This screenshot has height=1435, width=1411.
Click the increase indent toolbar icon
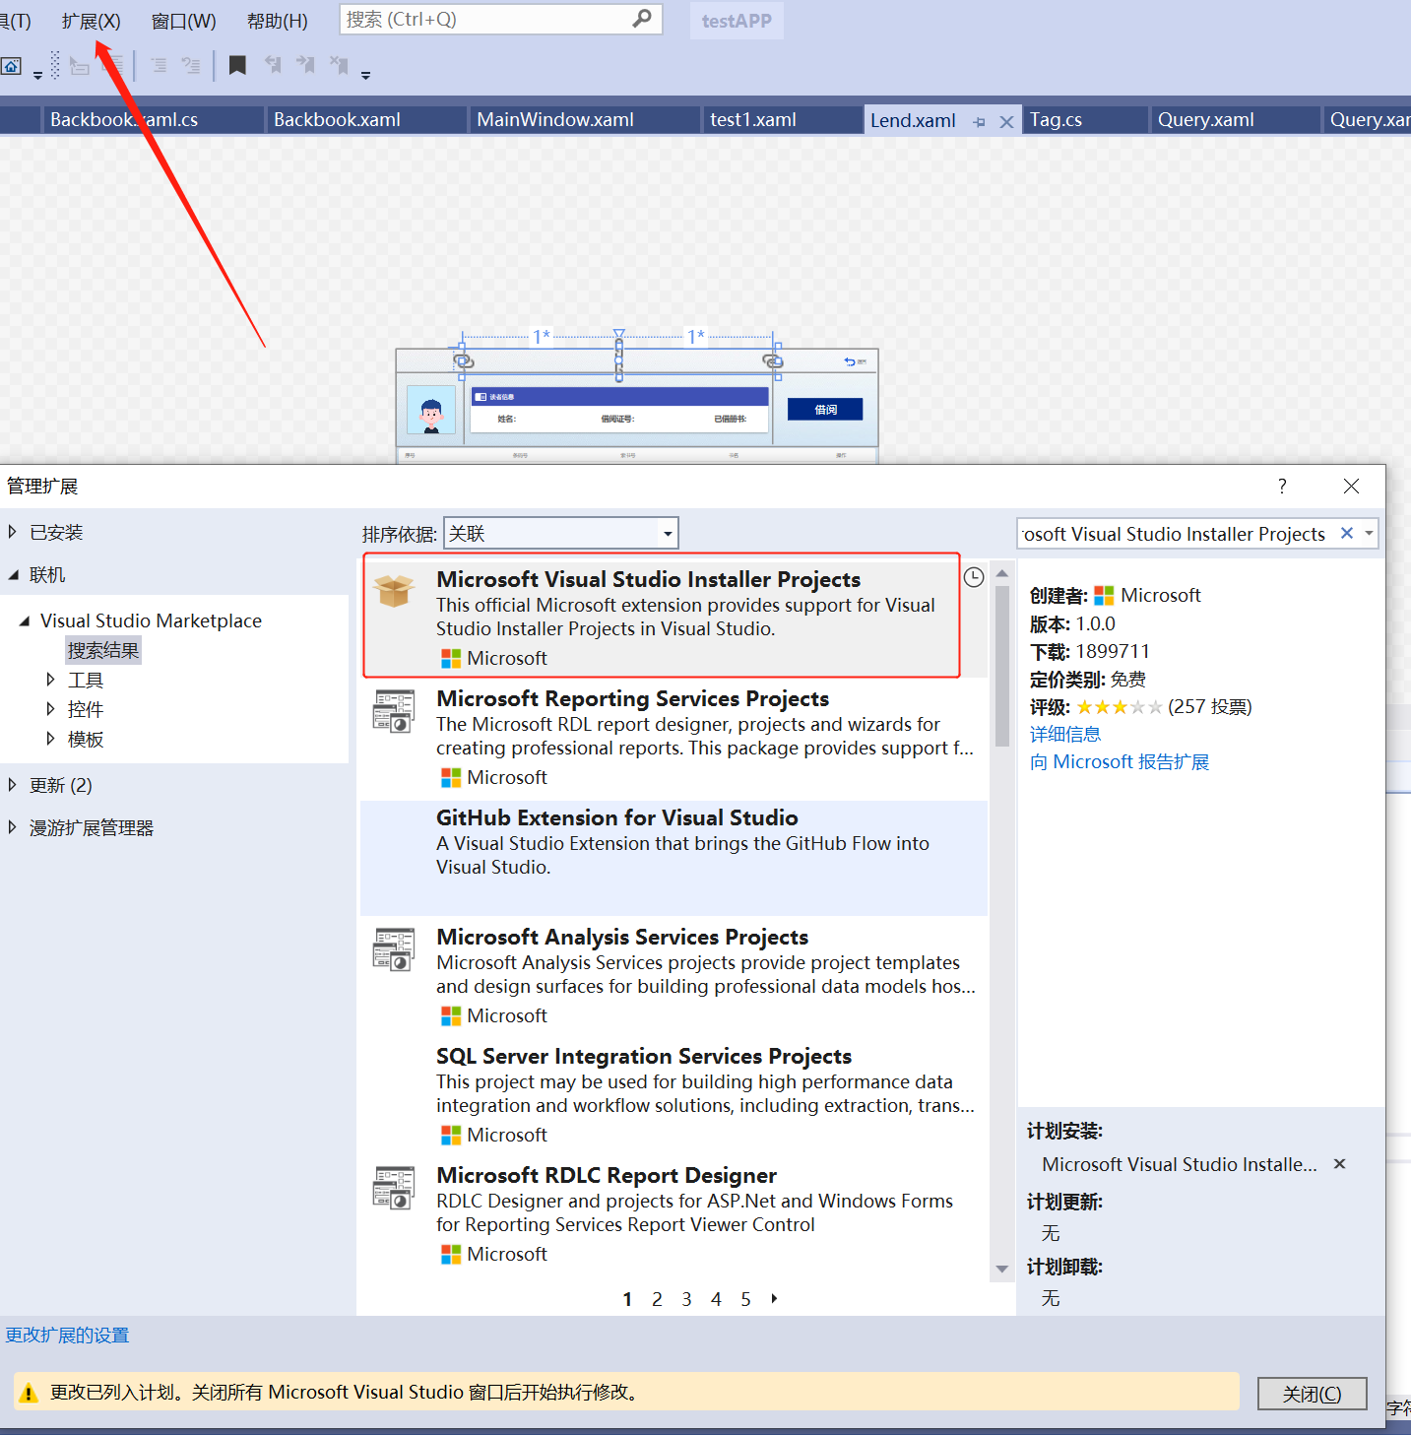coord(159,65)
